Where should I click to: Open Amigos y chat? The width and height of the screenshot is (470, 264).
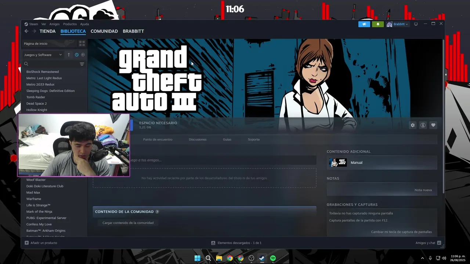point(428,243)
